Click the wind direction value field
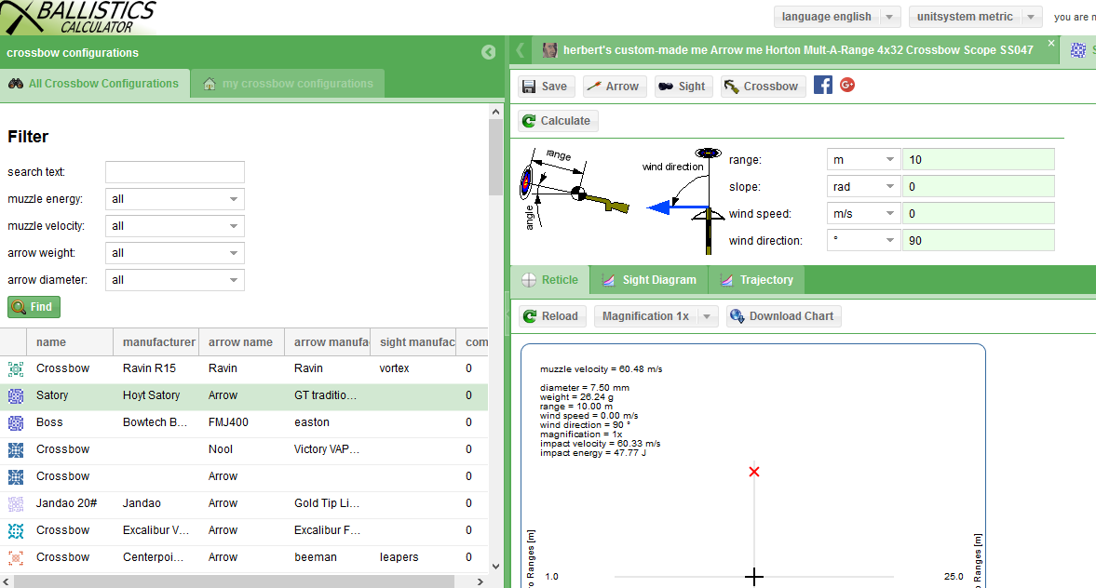This screenshot has height=588, width=1096. pos(979,241)
